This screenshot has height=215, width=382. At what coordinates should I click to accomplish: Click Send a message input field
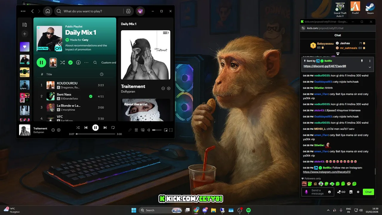pos(318,192)
